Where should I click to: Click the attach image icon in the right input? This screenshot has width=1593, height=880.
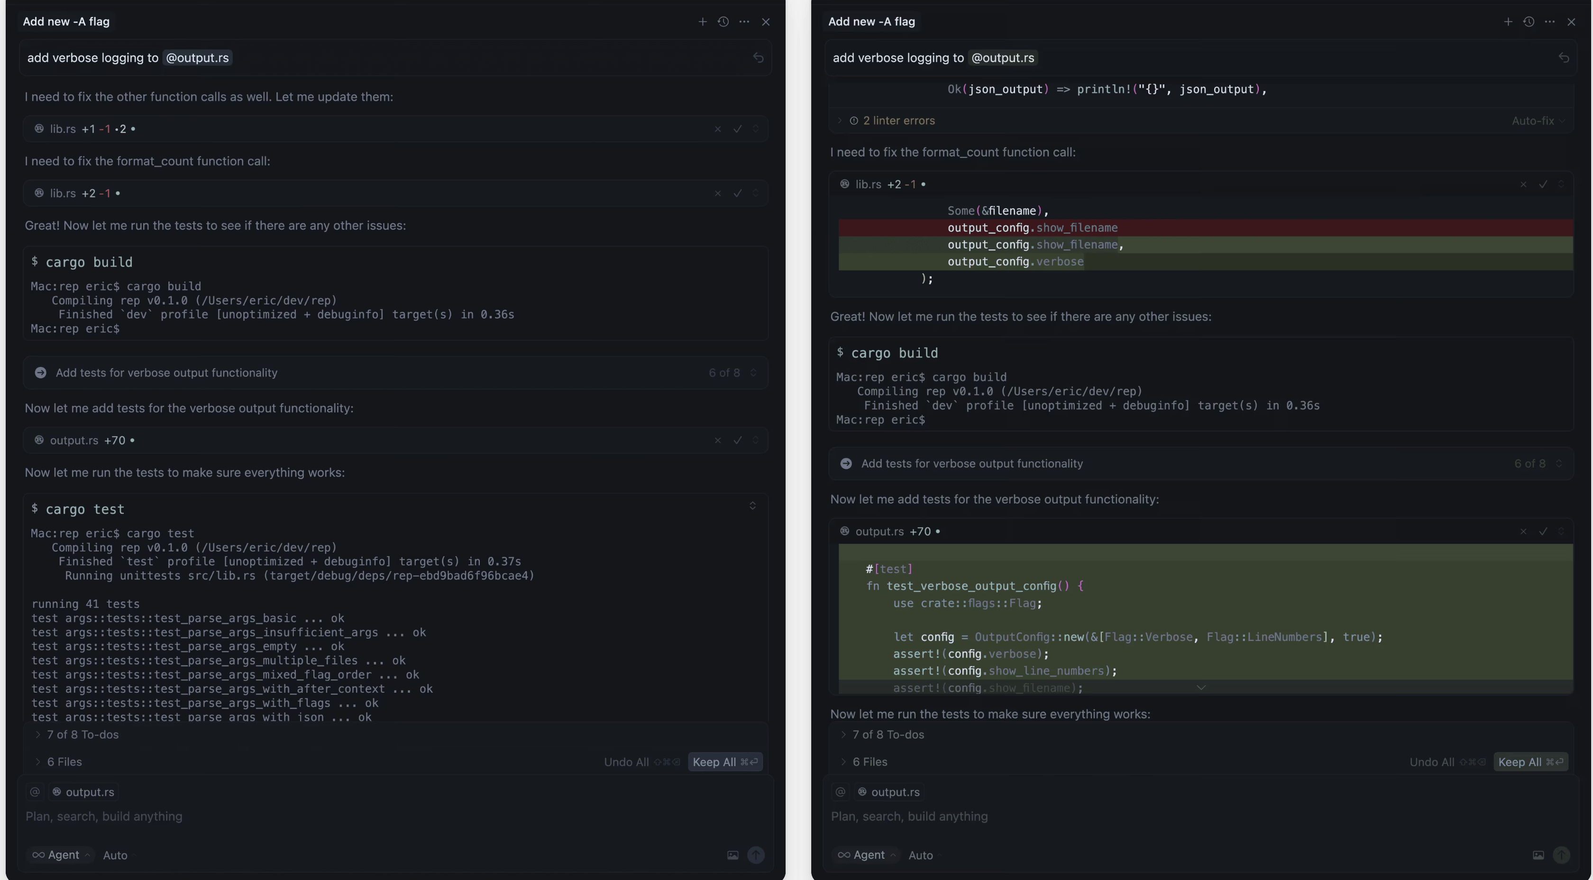click(1538, 855)
